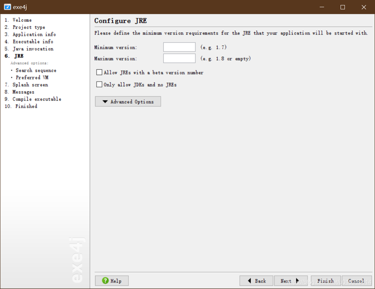
Task: Maximize the exe4j window
Action: (343, 7)
